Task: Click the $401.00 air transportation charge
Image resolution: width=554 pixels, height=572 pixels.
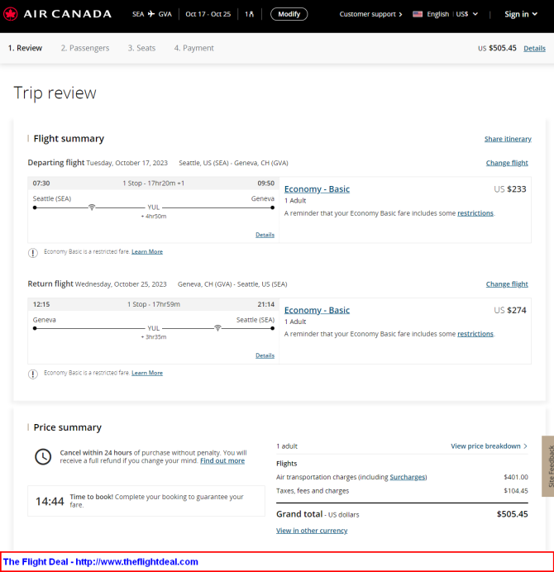Action: 516,477
